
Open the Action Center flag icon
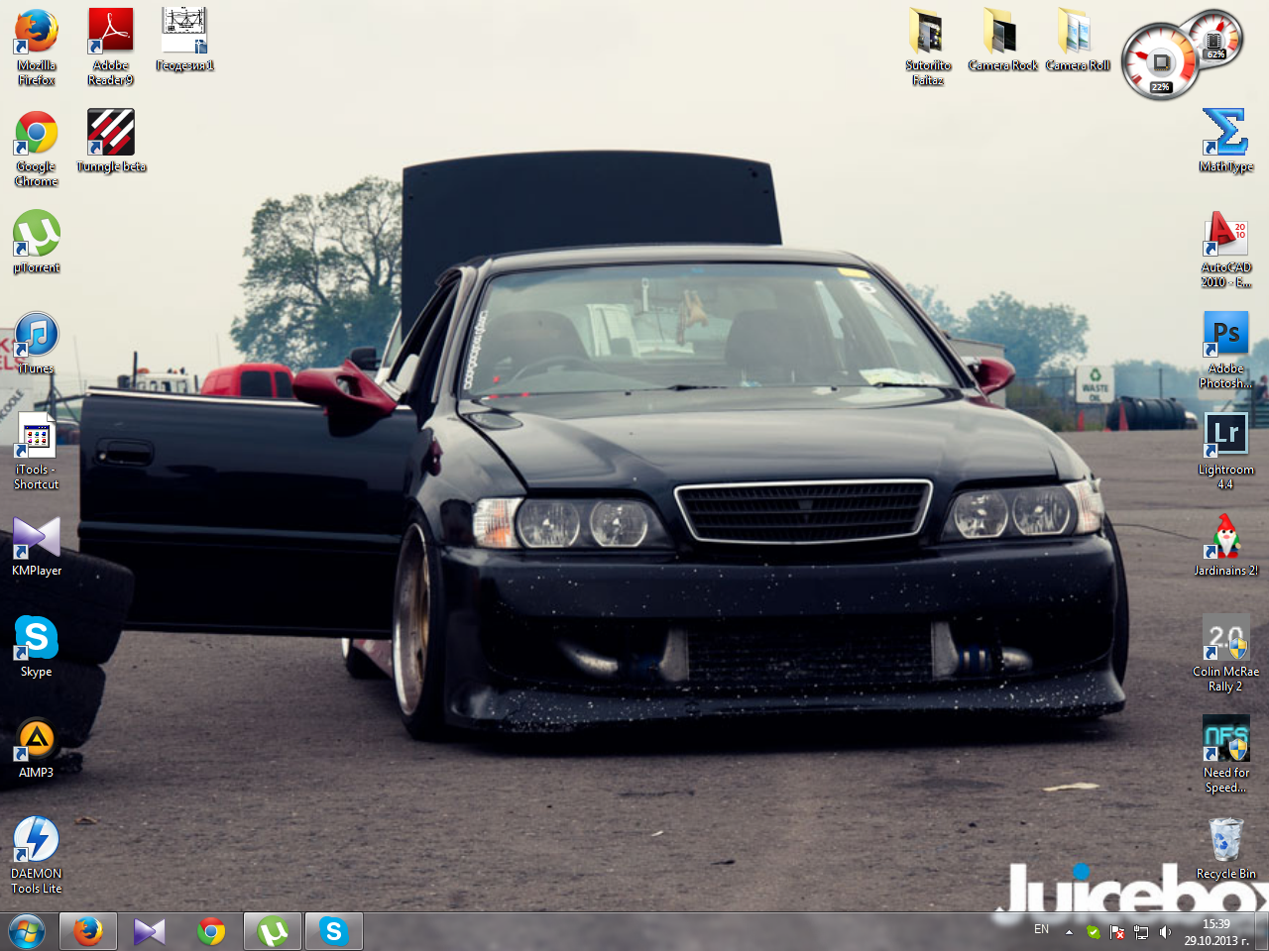[1117, 932]
